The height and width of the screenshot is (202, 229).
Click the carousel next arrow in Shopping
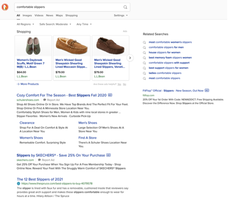pyautogui.click(x=130, y=58)
